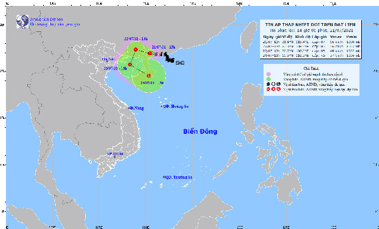Viewport: 379px width, 229px height.
Task: Click the QĐ. Trường Sa location dot
Action: (164, 177)
